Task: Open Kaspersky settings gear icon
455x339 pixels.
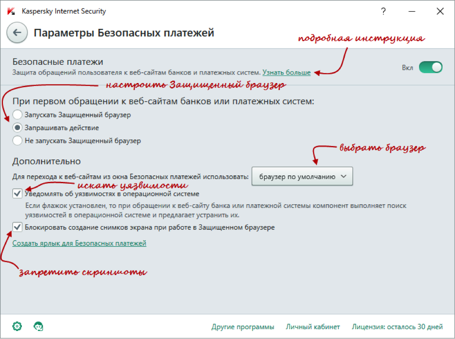Action: point(17,326)
